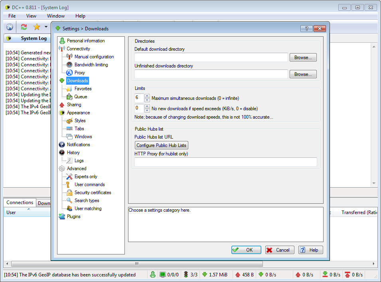Select the System Log tab
The image size is (381, 282).
point(27,38)
